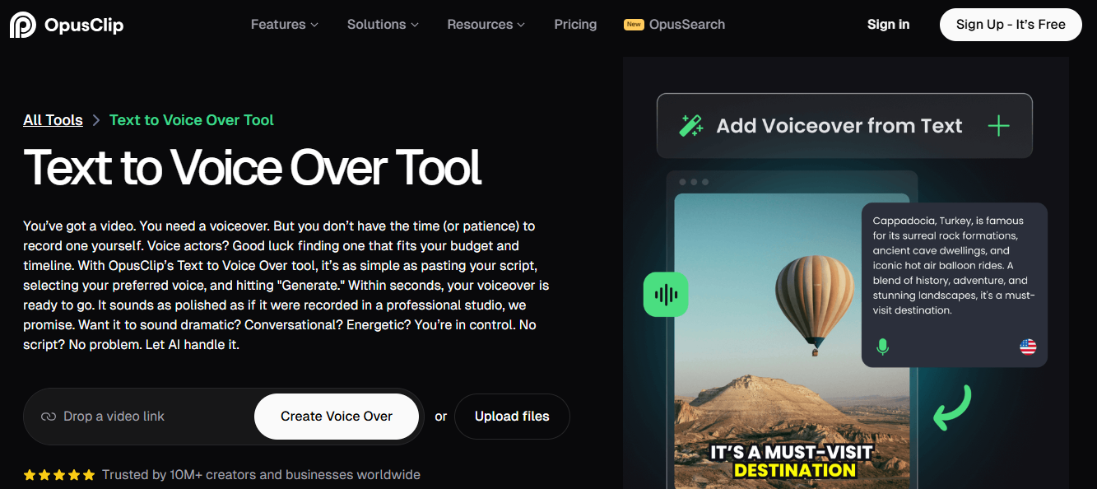Click the three window dots on the mockup
The width and height of the screenshot is (1097, 489).
coord(694,182)
